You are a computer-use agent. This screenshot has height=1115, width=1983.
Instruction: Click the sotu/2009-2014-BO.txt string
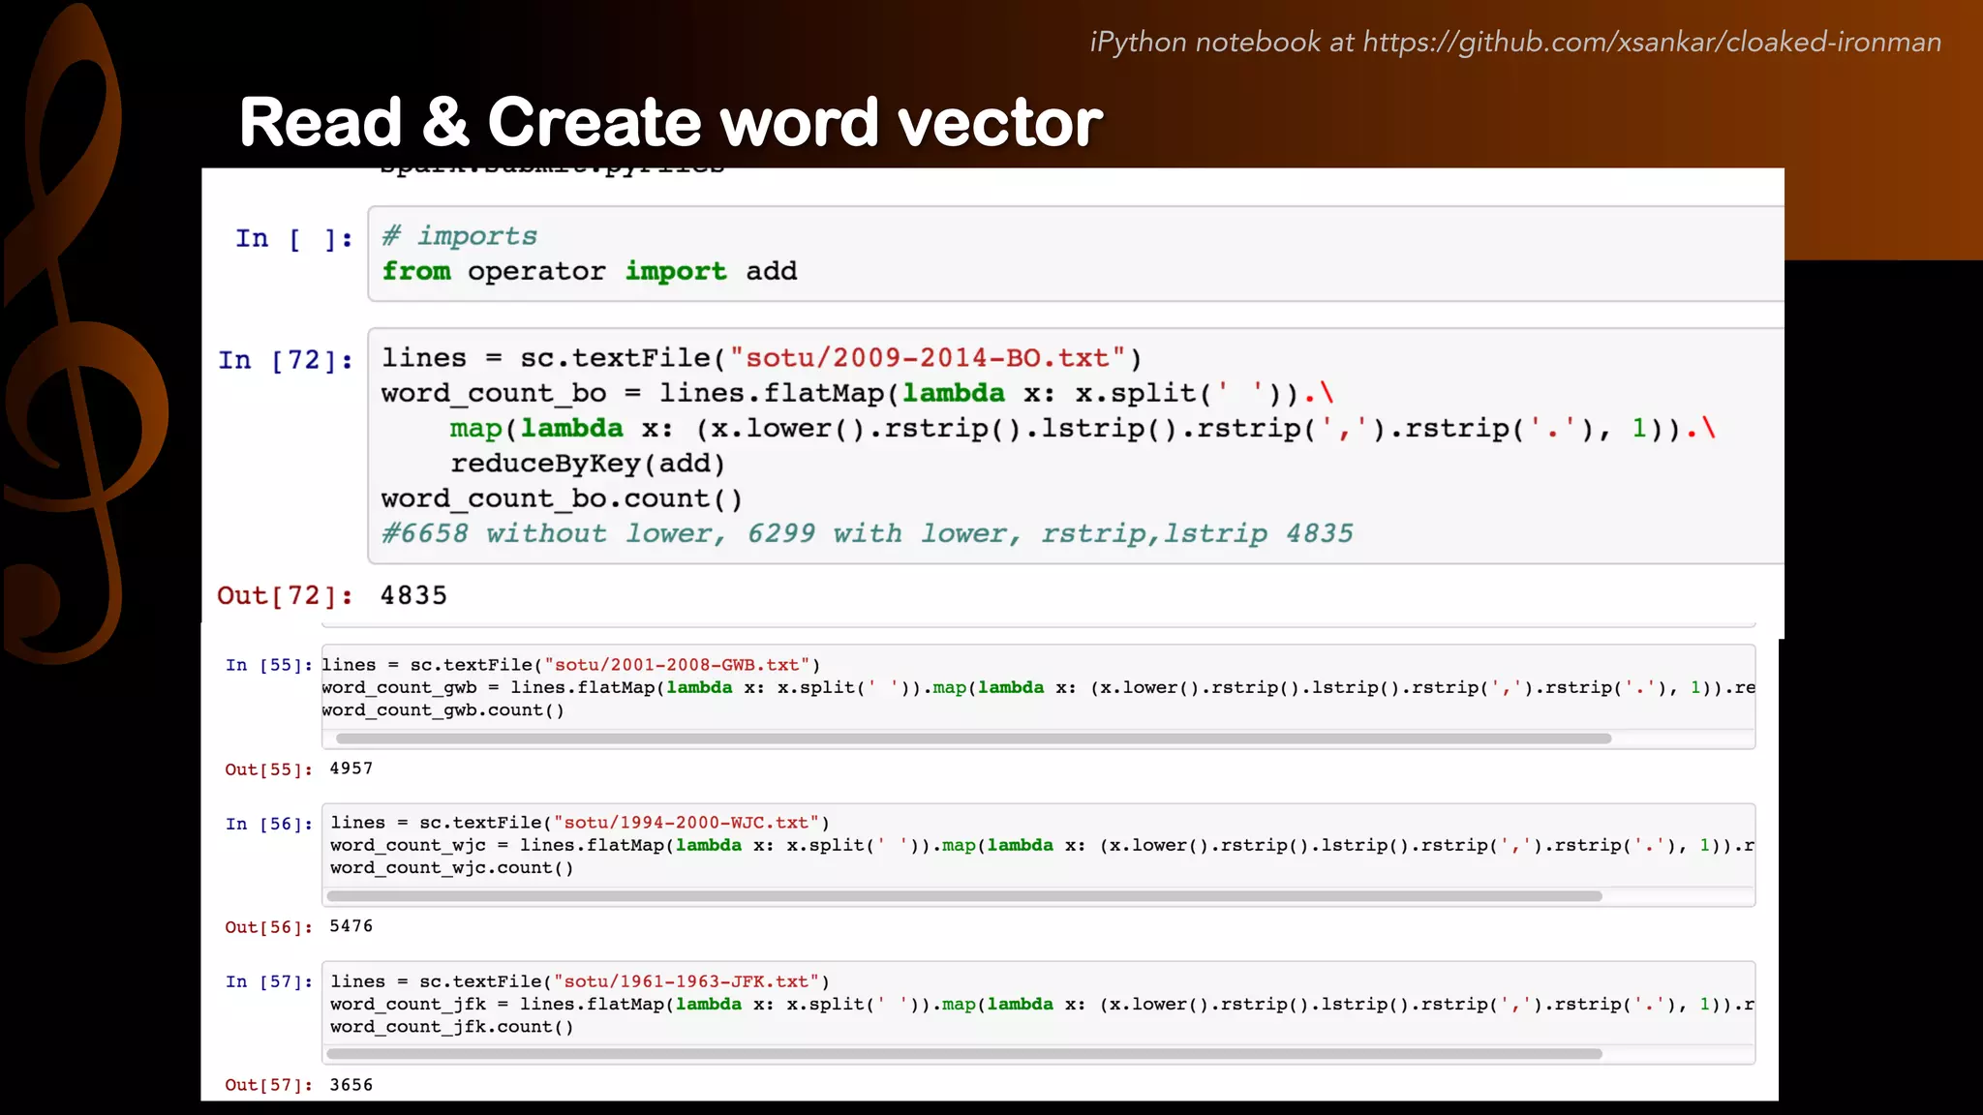[927, 358]
